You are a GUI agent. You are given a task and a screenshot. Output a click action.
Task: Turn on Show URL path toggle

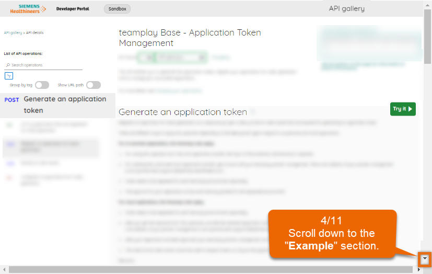(94, 85)
